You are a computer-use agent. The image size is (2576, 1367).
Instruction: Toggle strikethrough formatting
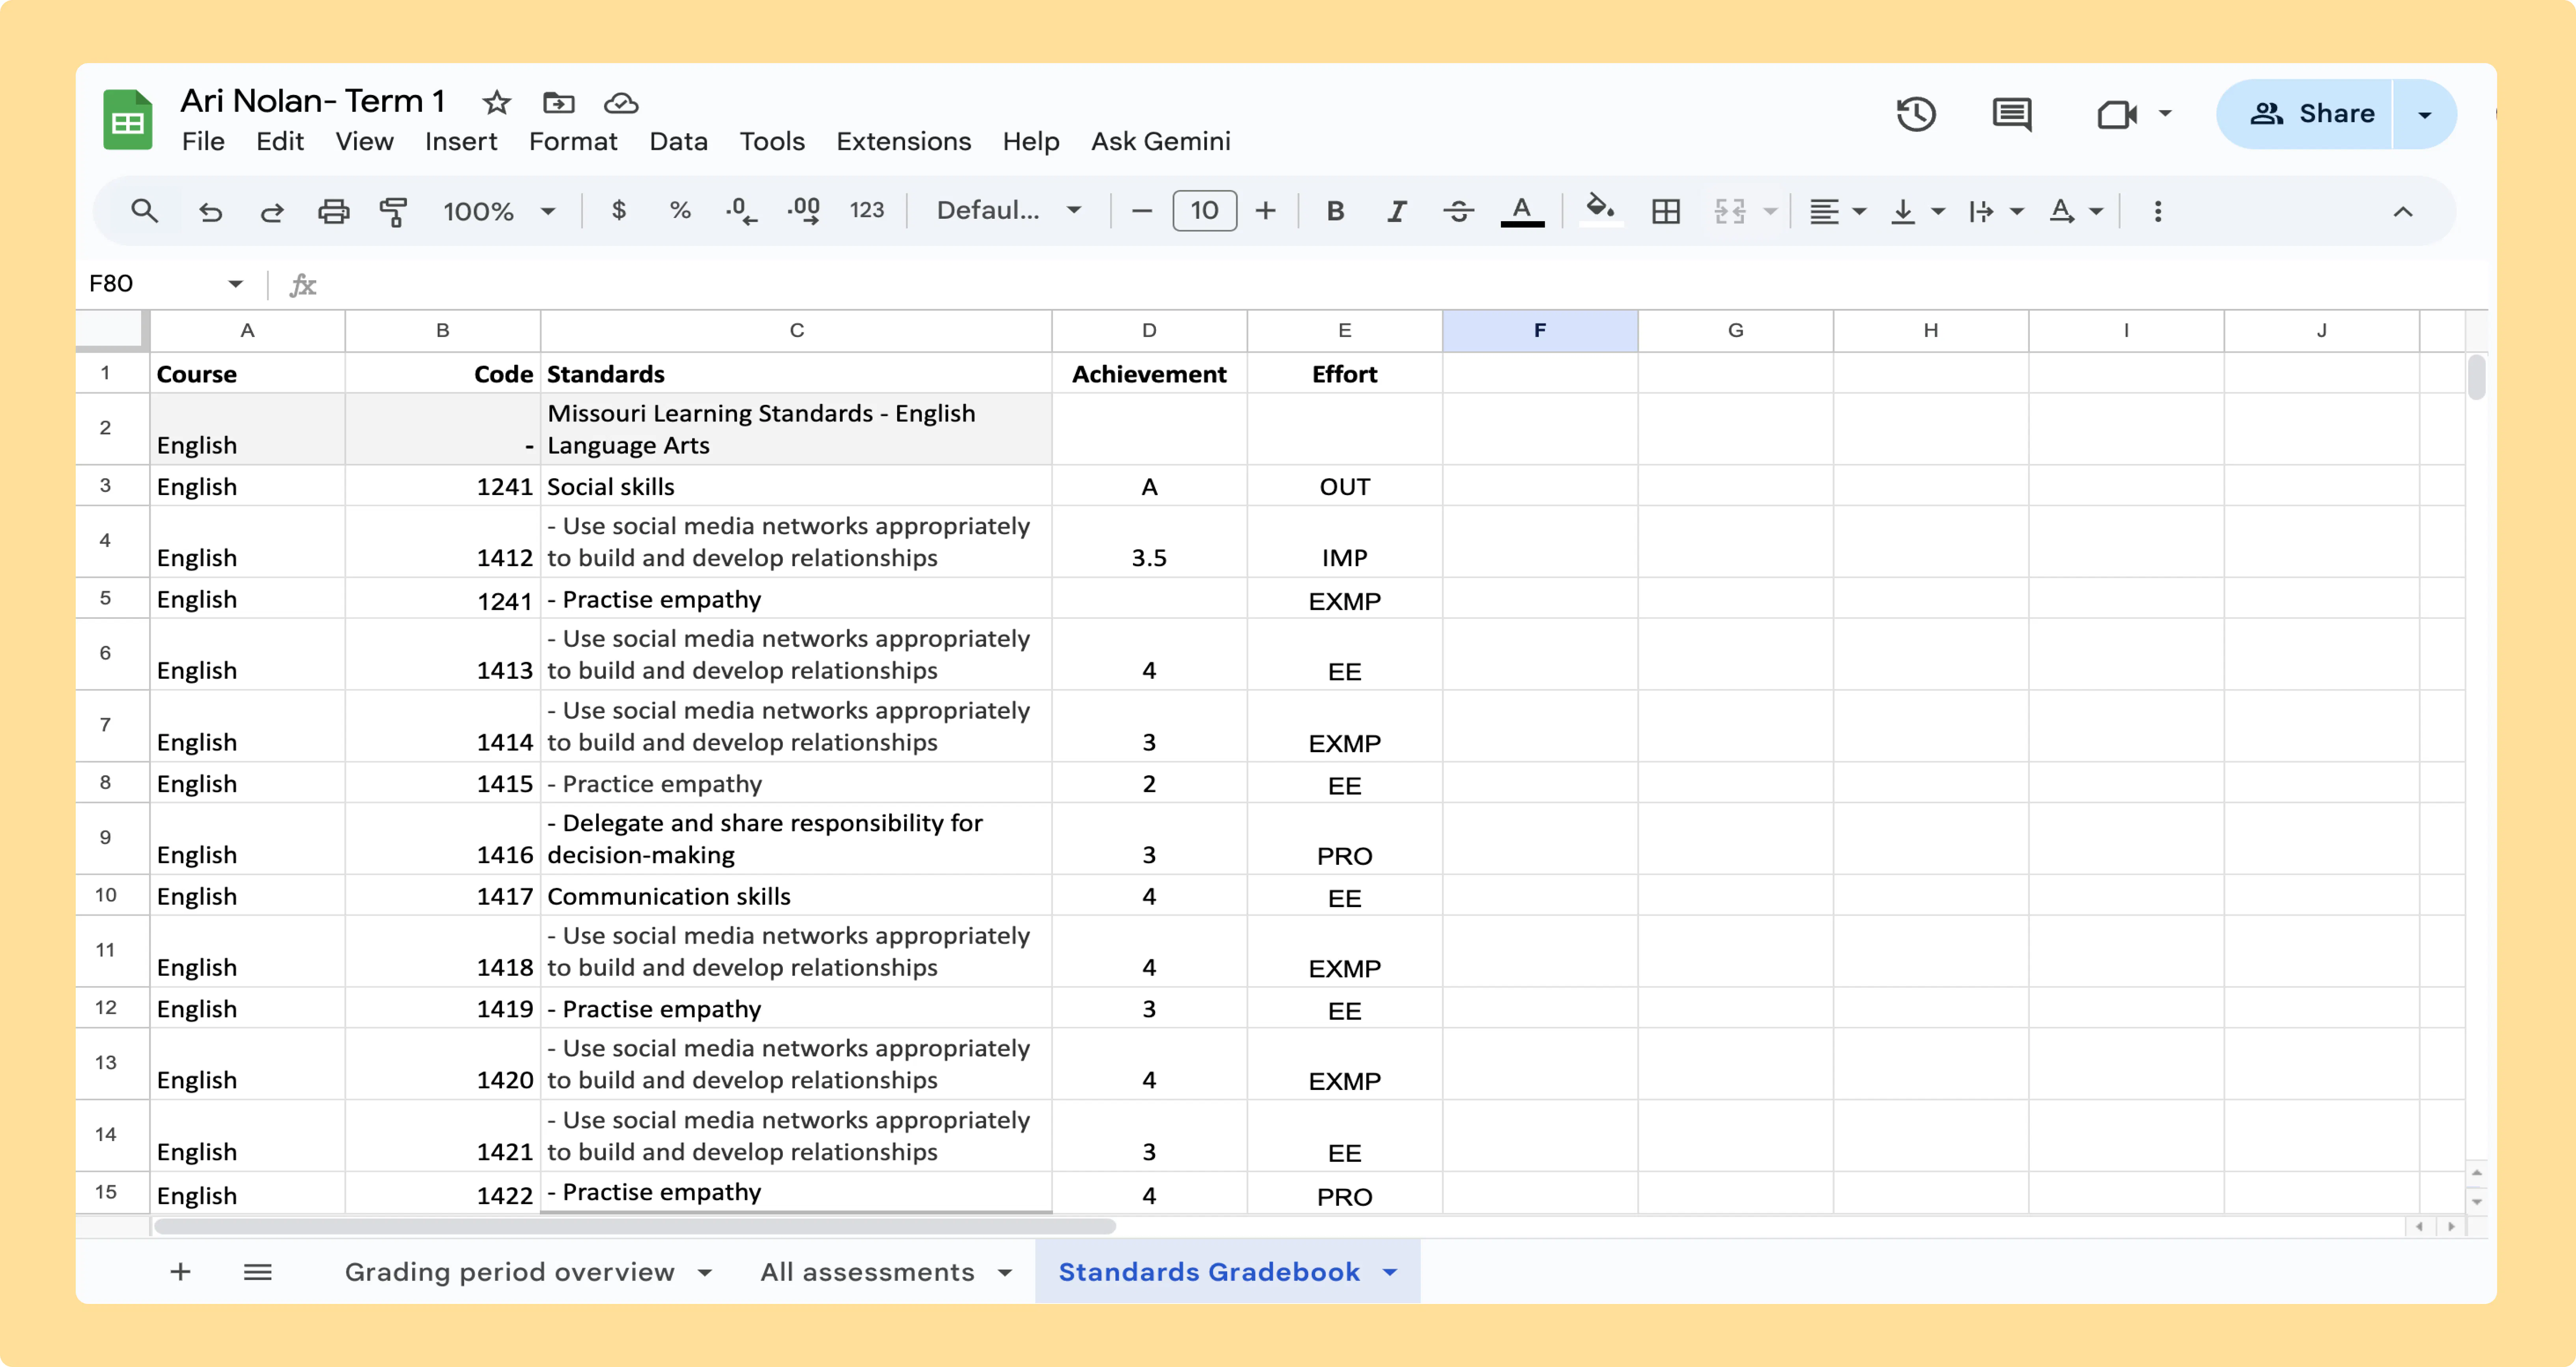(x=1459, y=211)
